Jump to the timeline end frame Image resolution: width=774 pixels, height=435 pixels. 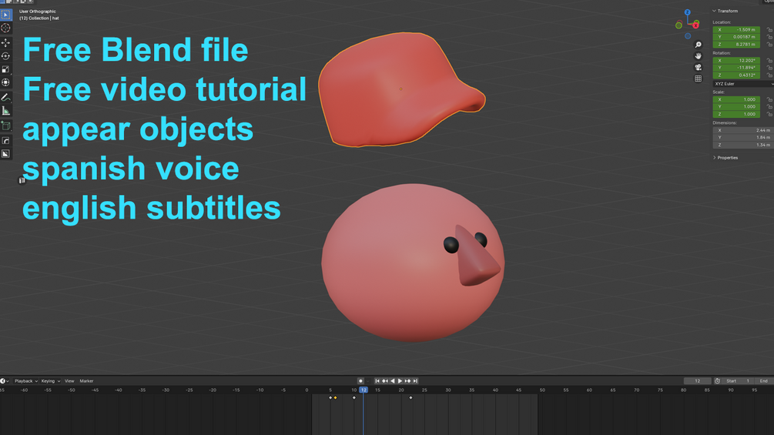click(x=415, y=381)
